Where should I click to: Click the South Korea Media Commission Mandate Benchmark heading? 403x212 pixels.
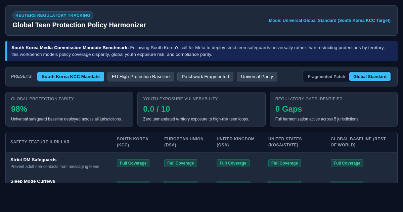tap(70, 48)
